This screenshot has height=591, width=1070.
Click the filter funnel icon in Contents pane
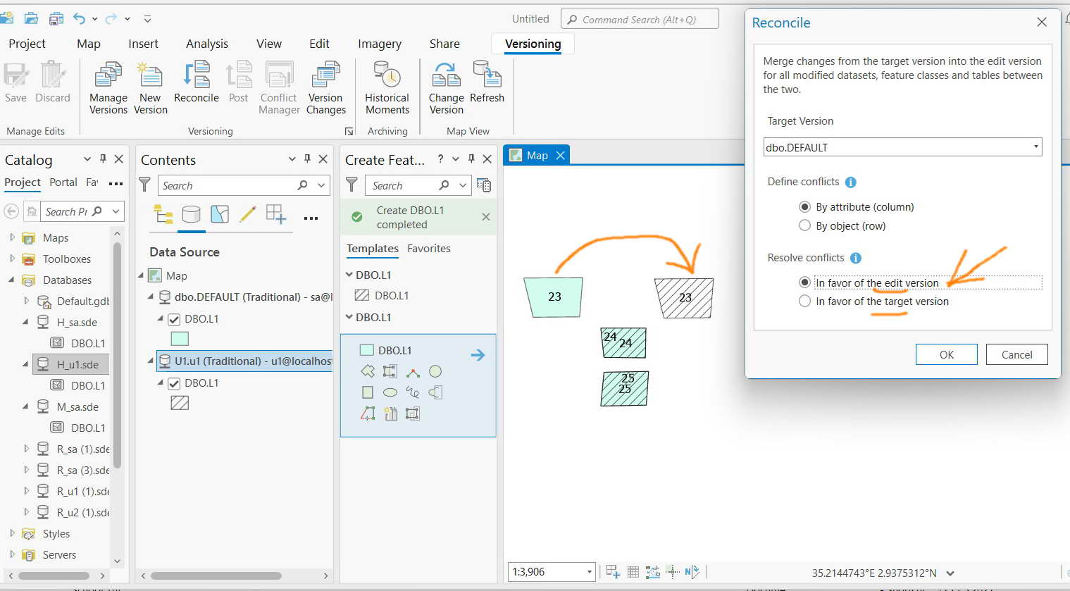click(x=145, y=185)
